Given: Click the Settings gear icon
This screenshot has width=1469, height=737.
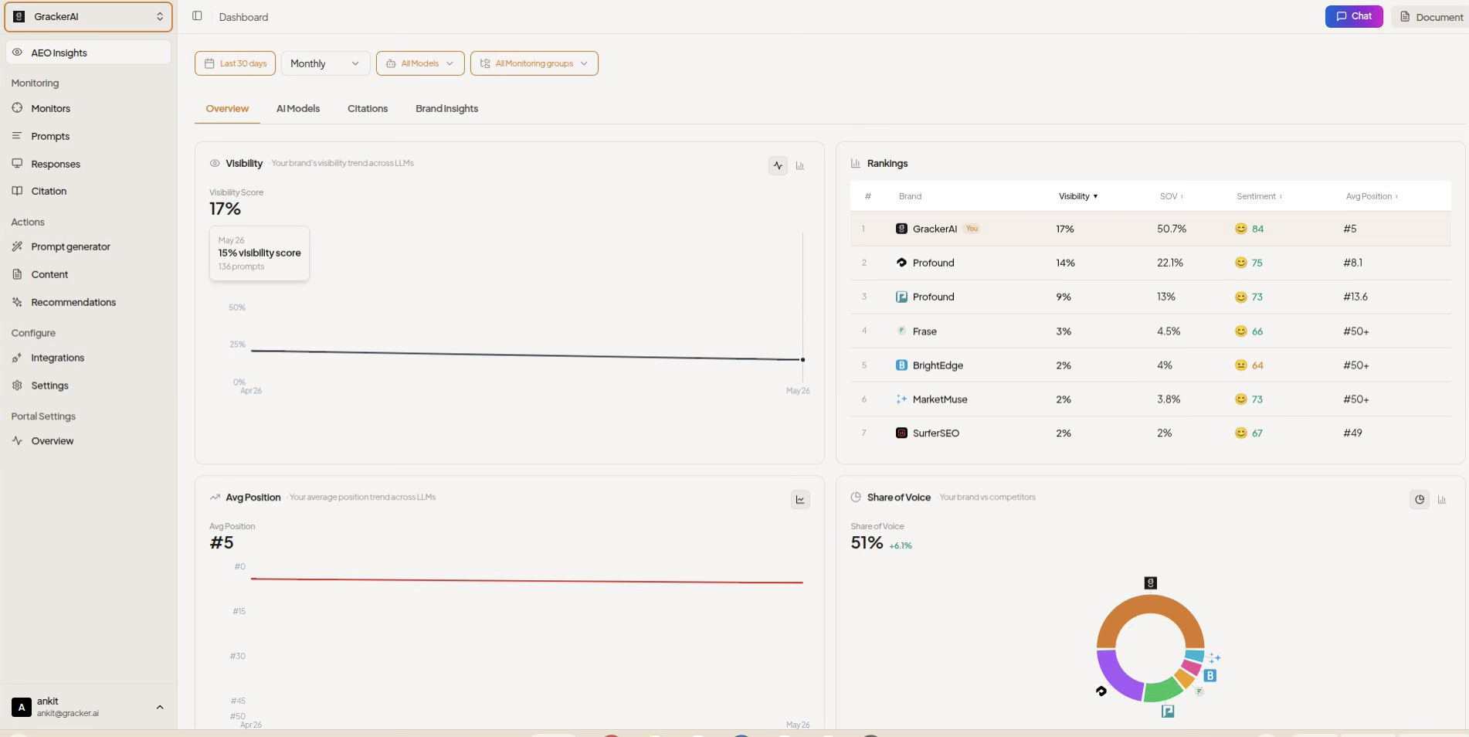Looking at the screenshot, I should click(x=17, y=385).
